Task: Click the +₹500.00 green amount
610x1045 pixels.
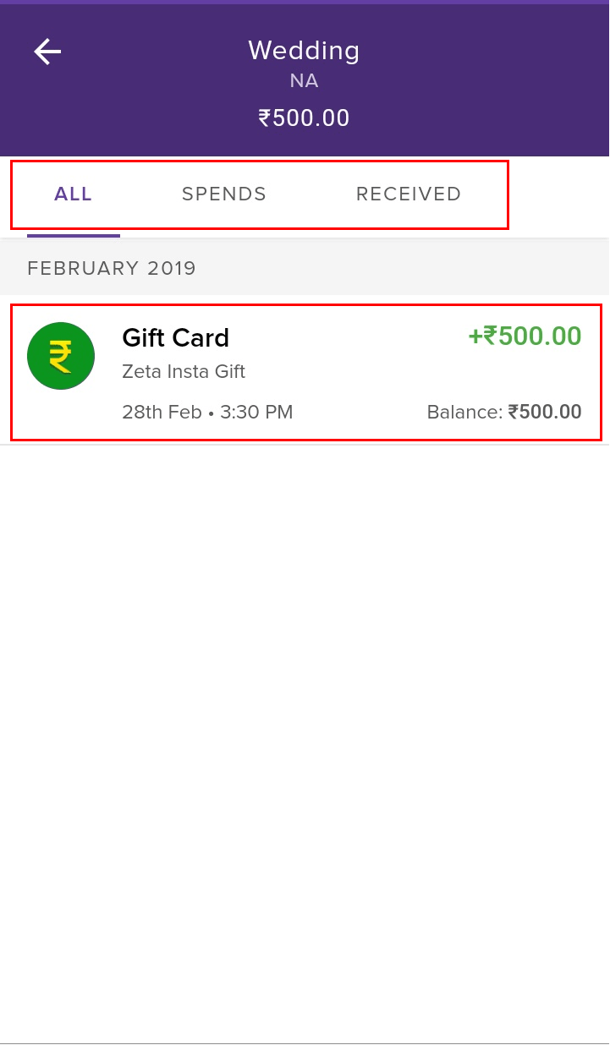Action: 525,336
